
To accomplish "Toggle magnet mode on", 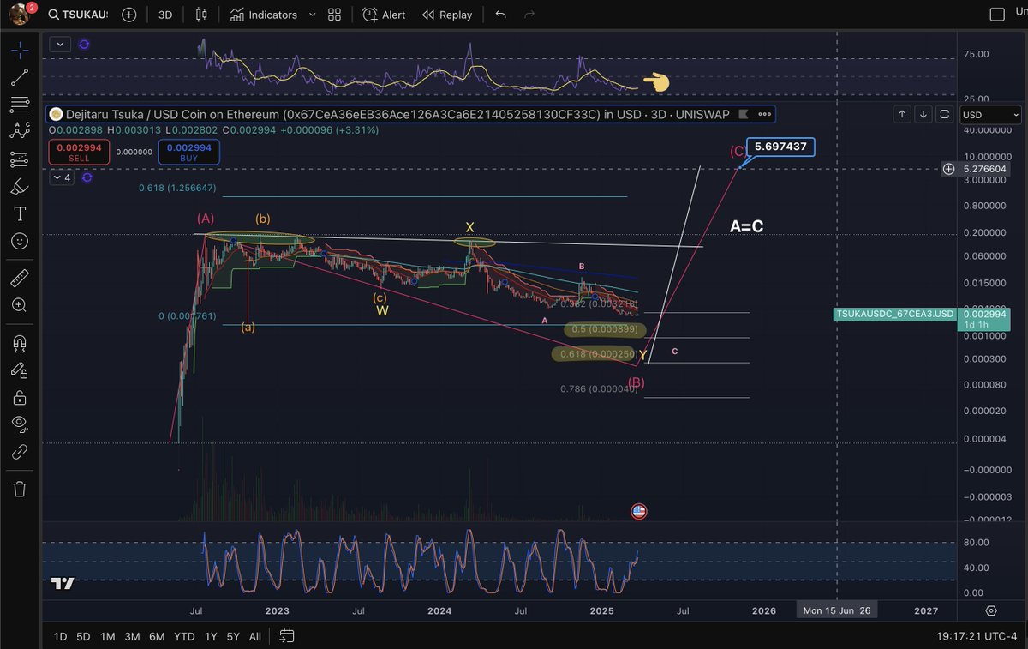I will coord(20,343).
